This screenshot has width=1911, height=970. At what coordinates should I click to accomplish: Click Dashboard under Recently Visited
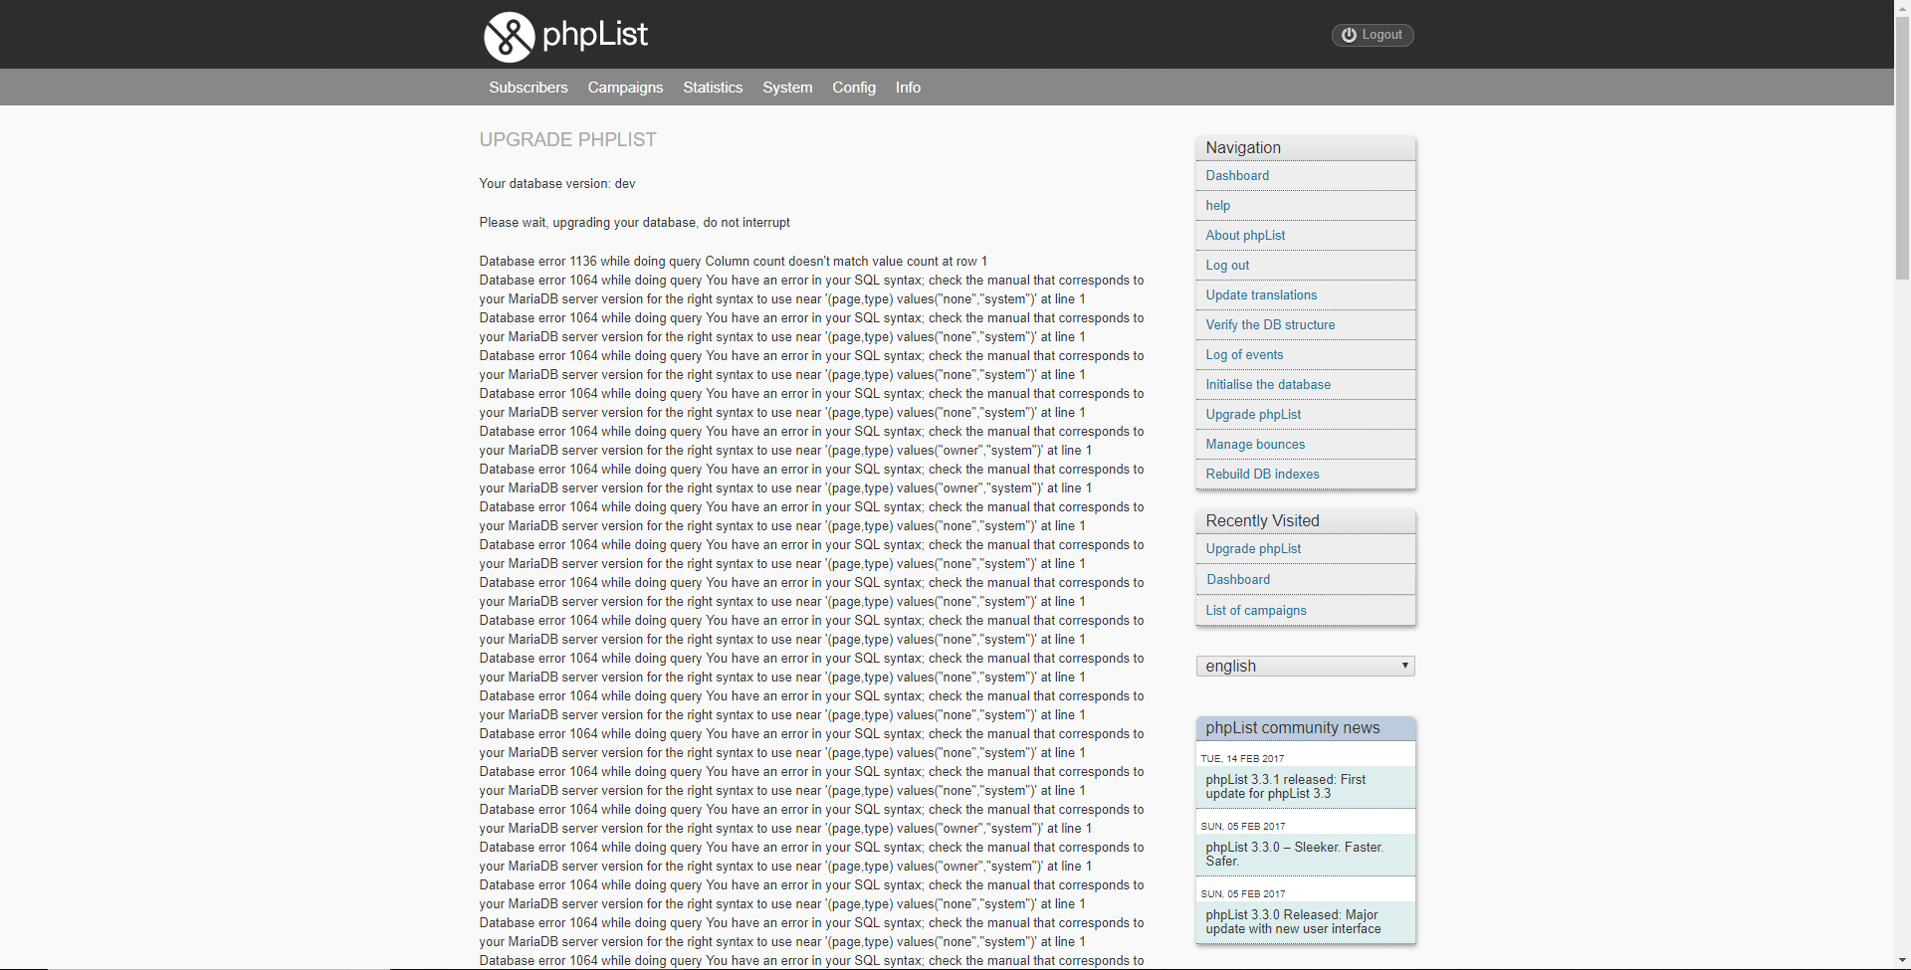(1238, 580)
